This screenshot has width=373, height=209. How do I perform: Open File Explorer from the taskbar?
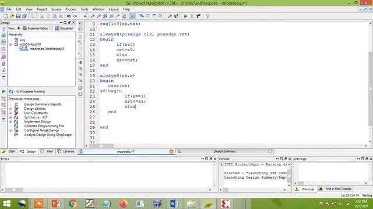[191, 204]
